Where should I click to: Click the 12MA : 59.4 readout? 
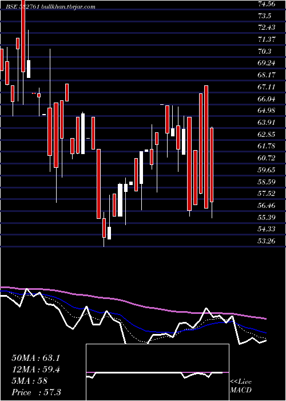pyautogui.click(x=36, y=369)
